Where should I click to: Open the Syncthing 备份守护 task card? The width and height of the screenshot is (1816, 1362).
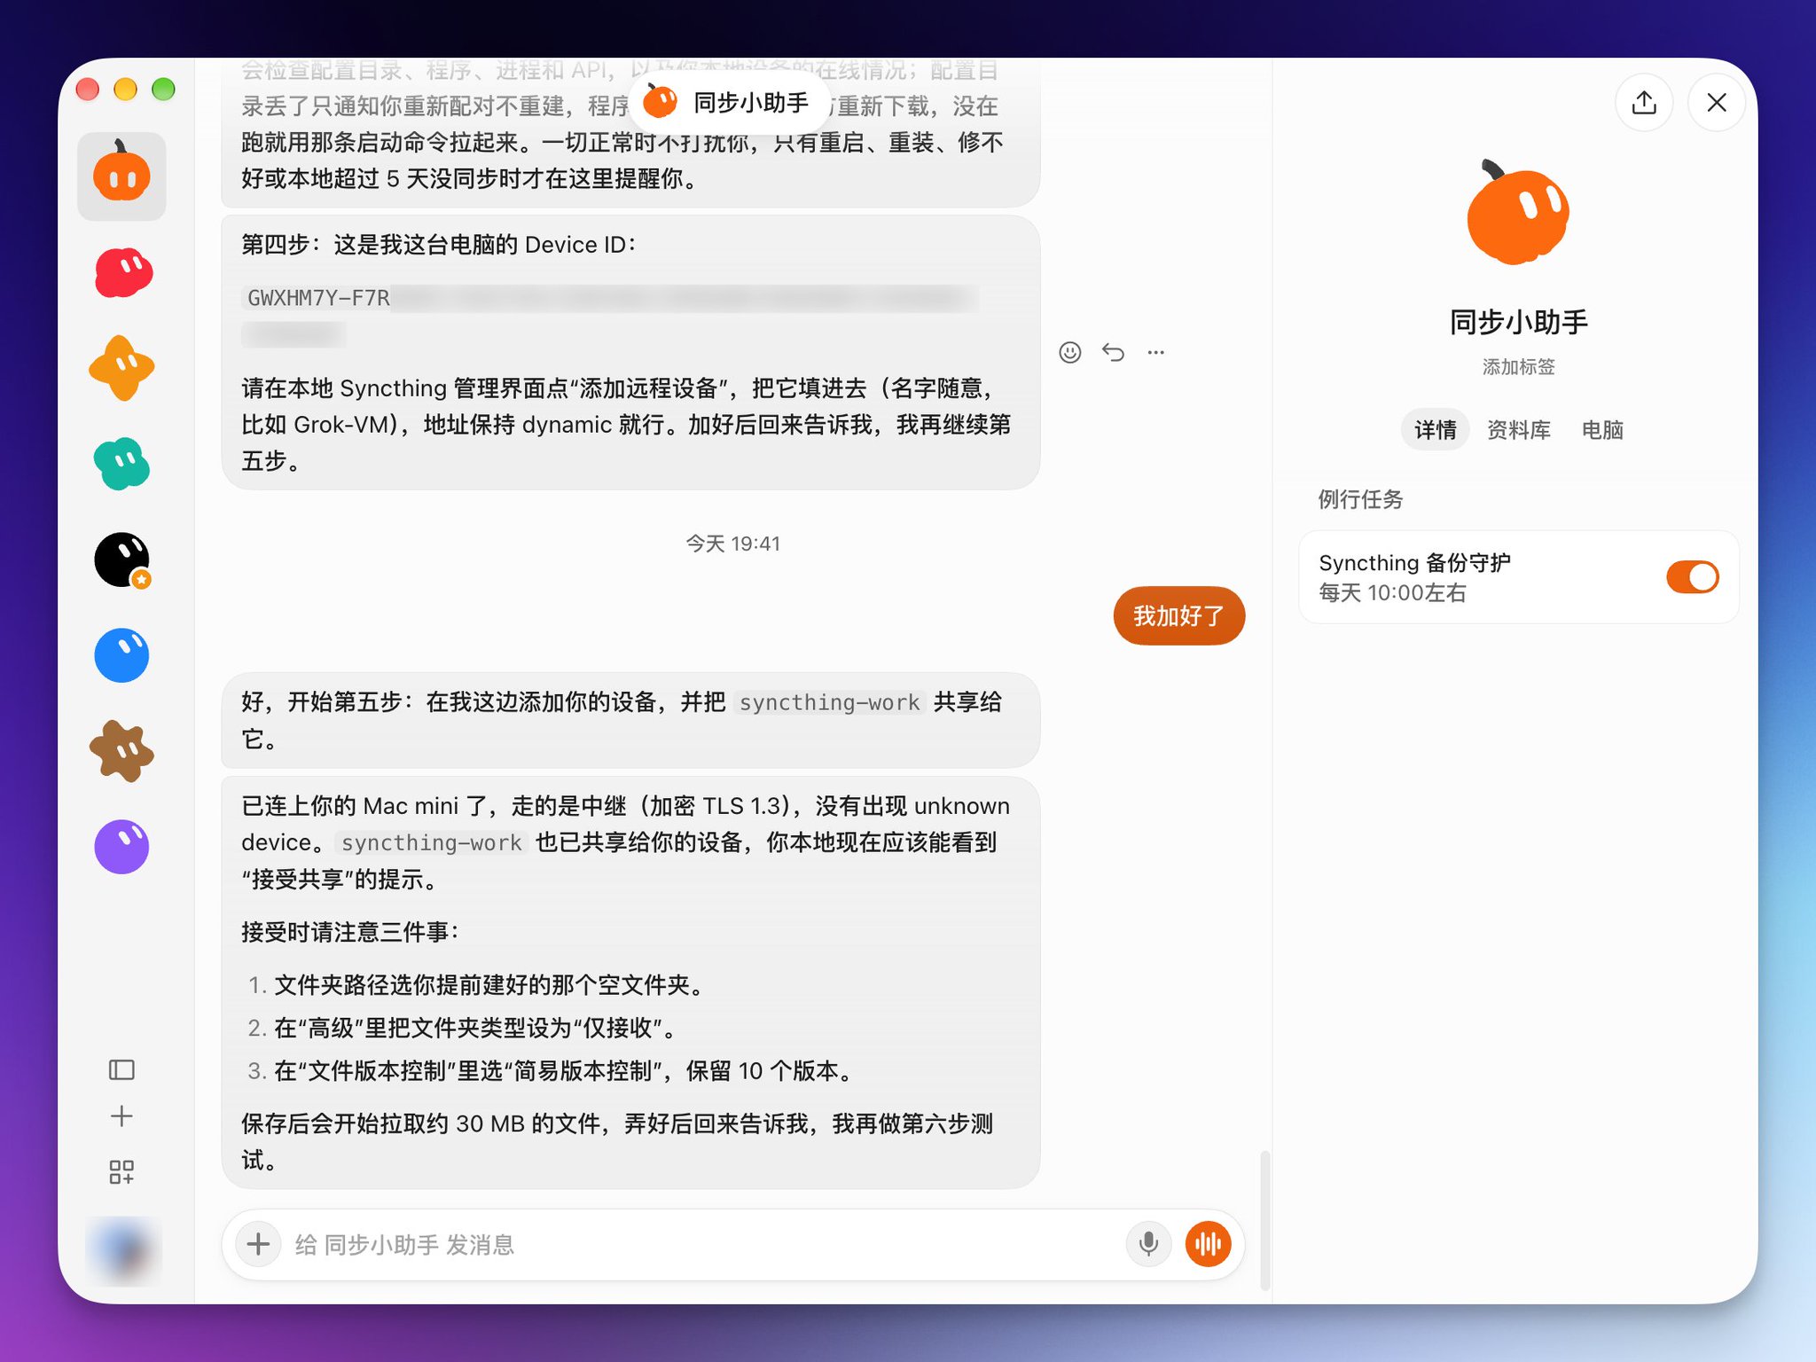point(1518,577)
